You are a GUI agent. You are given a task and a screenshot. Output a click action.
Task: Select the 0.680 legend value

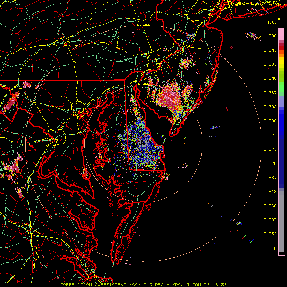point(270,121)
